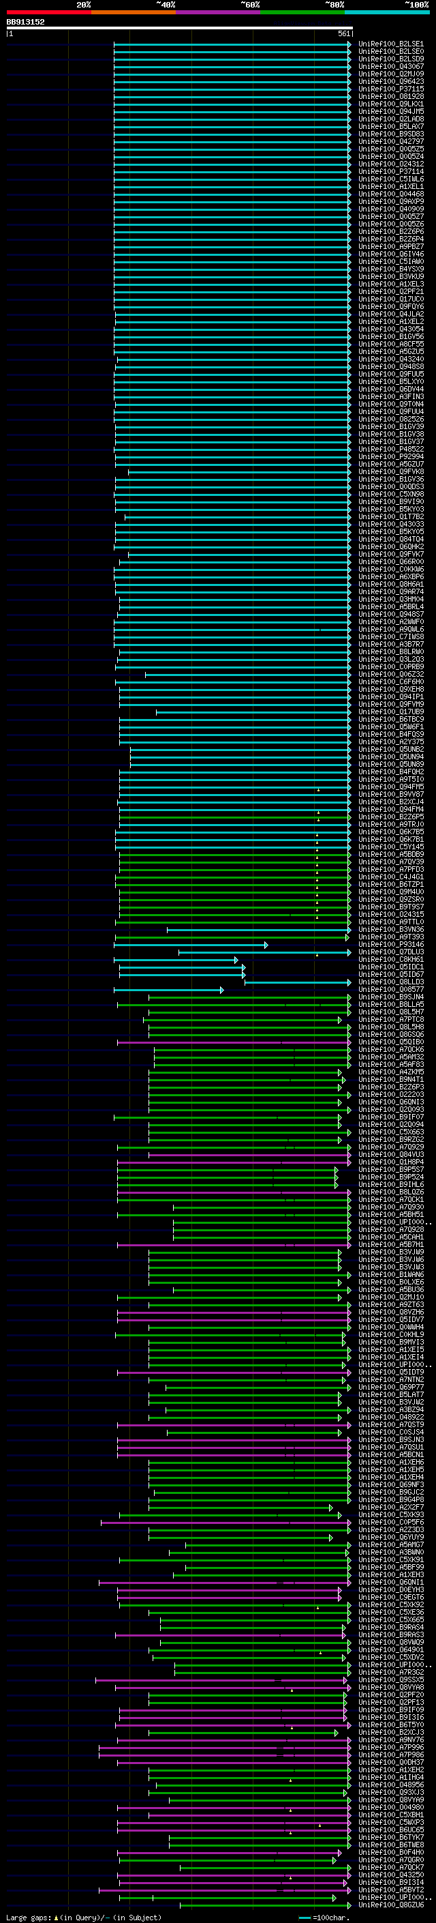Select hit label UniRef100_Q94JM5
436x1923 pixels.
point(391,111)
